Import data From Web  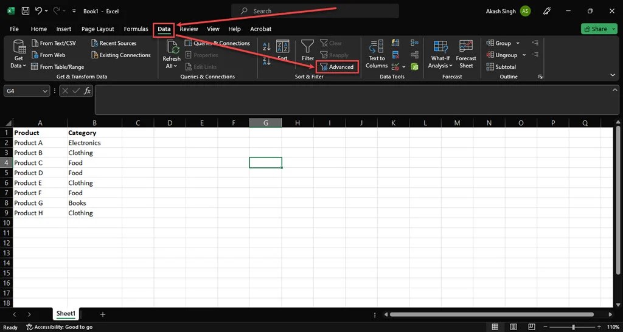[x=48, y=55]
